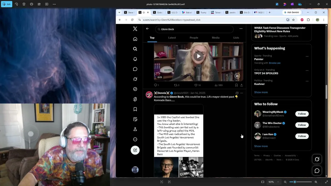Follow WearingMyMask account

pyautogui.click(x=302, y=114)
